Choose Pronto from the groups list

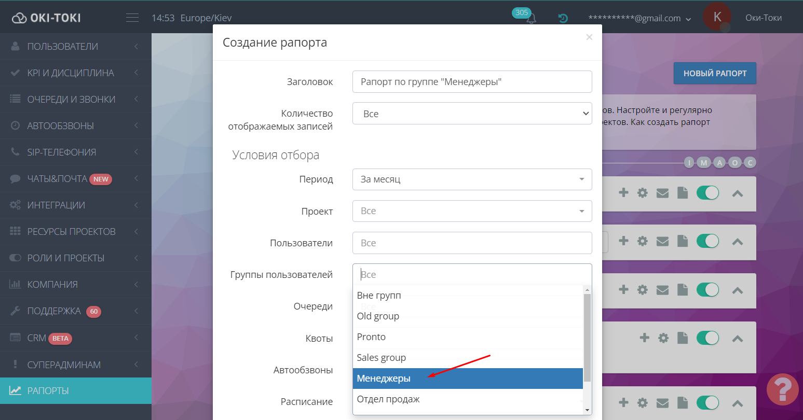[x=468, y=337]
